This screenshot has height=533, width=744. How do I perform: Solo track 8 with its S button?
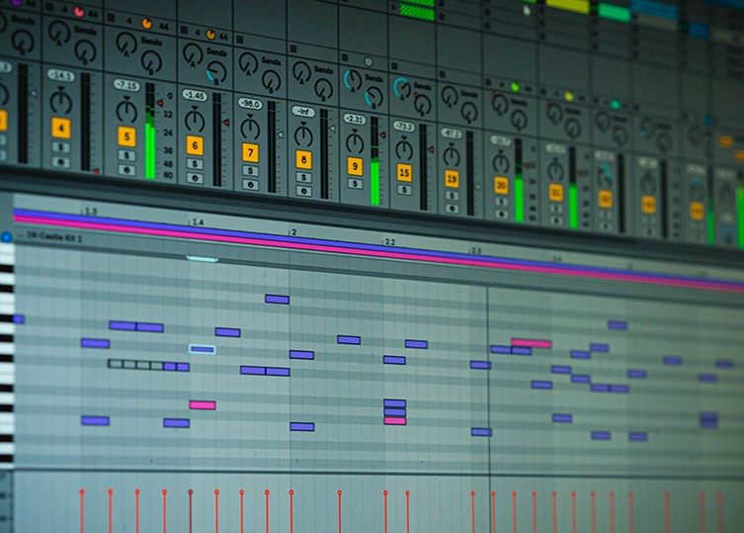(303, 177)
